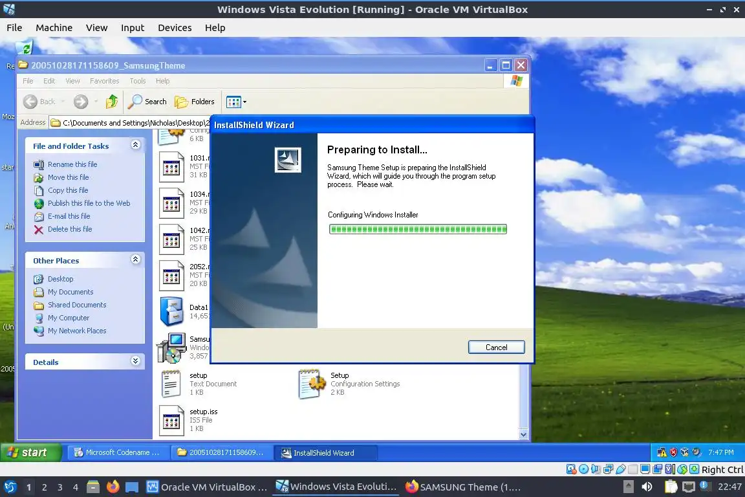
Task: Open VirtualBox Machine menu
Action: 54,28
